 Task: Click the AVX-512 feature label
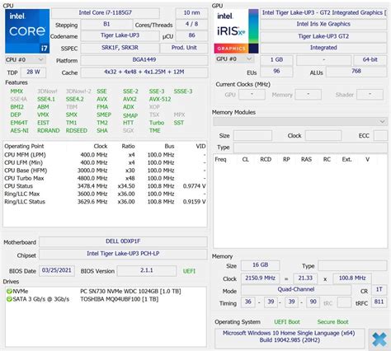(x=160, y=99)
